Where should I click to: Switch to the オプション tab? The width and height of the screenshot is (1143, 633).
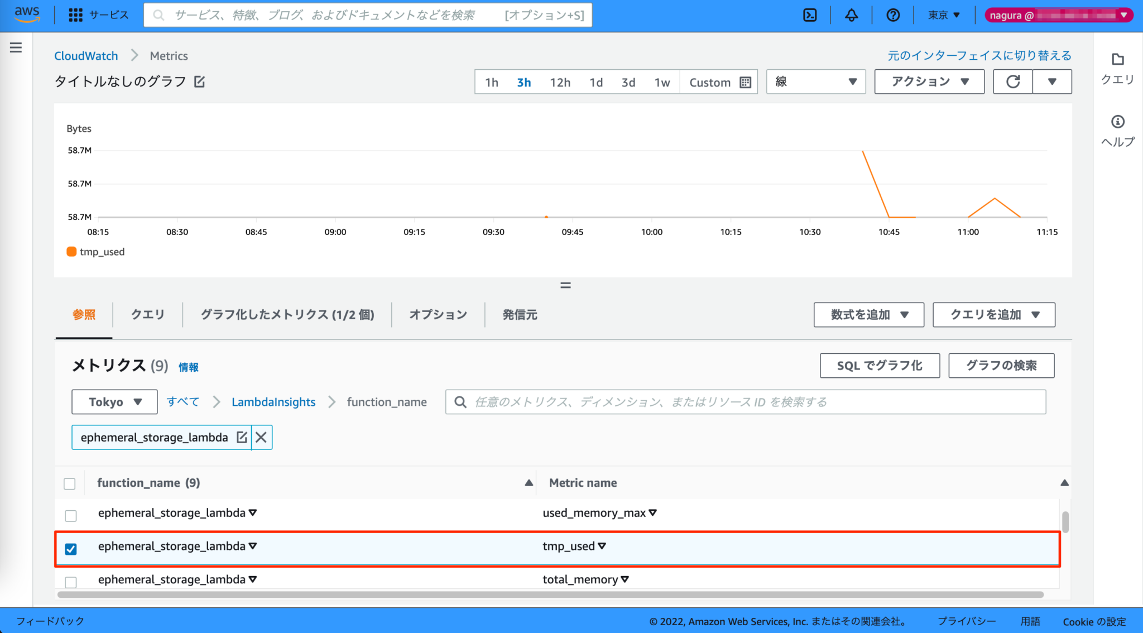pyautogui.click(x=438, y=314)
